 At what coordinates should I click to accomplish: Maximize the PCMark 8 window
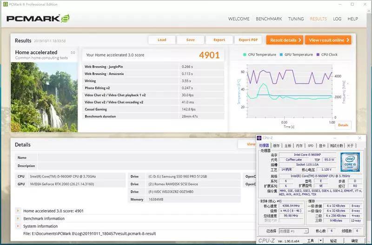[352, 4]
